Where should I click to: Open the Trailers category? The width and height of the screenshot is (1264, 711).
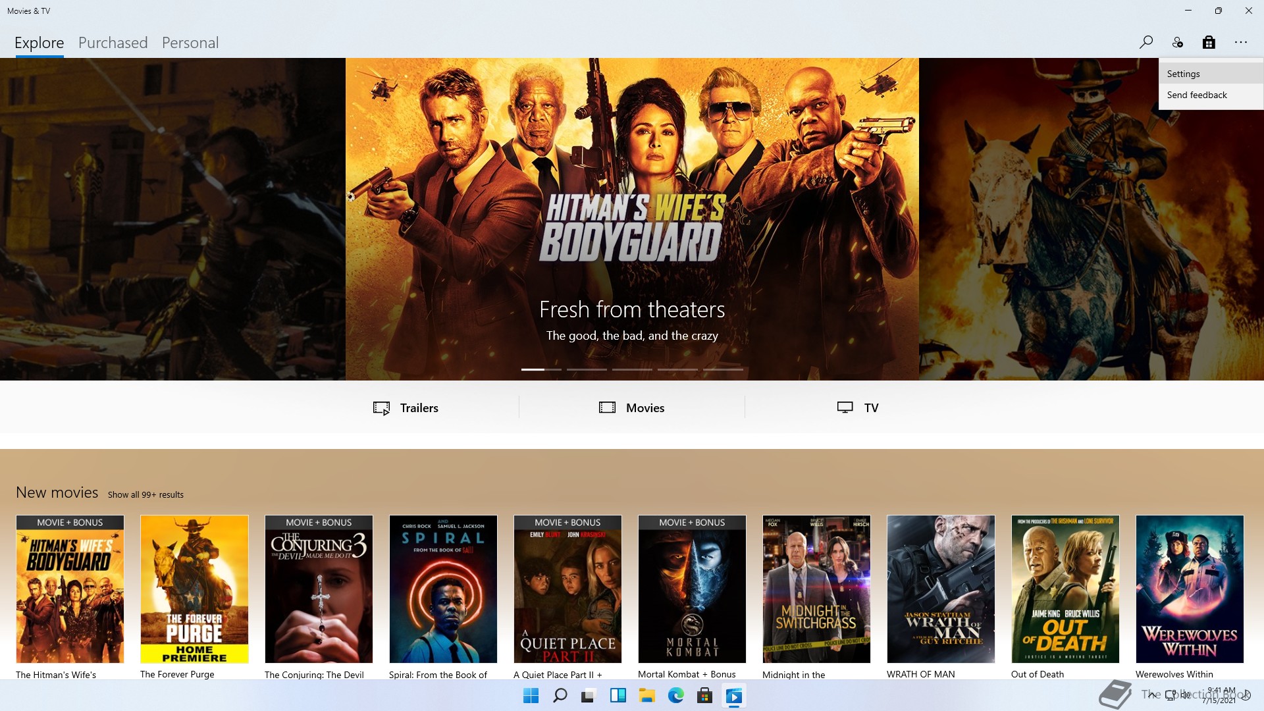(x=406, y=408)
